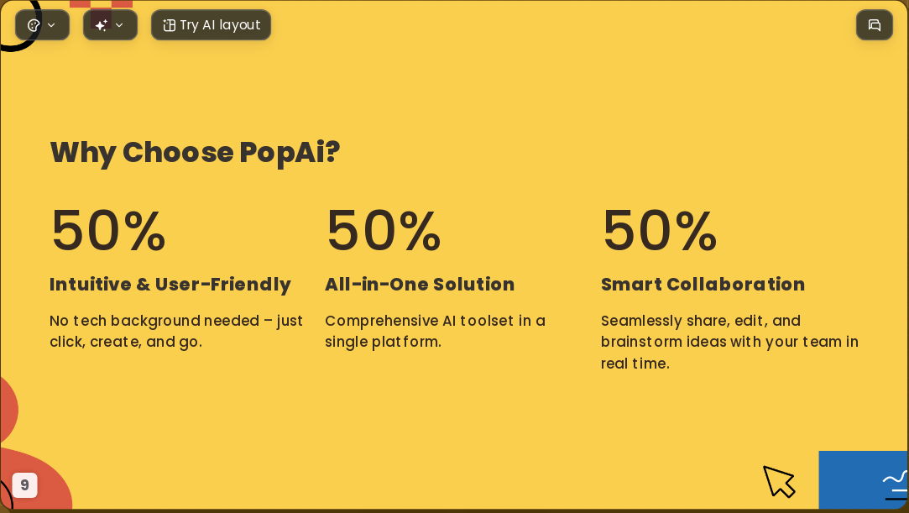The height and width of the screenshot is (513, 909).
Task: Select the "Intuitive & User-Friendly" heading
Action: coord(170,285)
